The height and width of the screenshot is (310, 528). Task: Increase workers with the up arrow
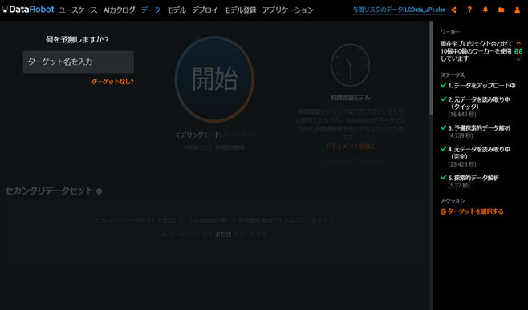tap(518, 43)
